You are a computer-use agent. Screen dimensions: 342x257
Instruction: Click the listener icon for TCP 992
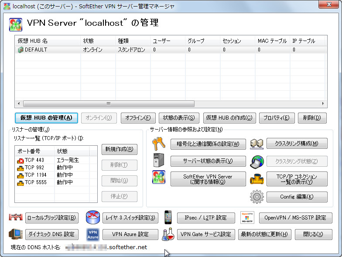coord(21,168)
